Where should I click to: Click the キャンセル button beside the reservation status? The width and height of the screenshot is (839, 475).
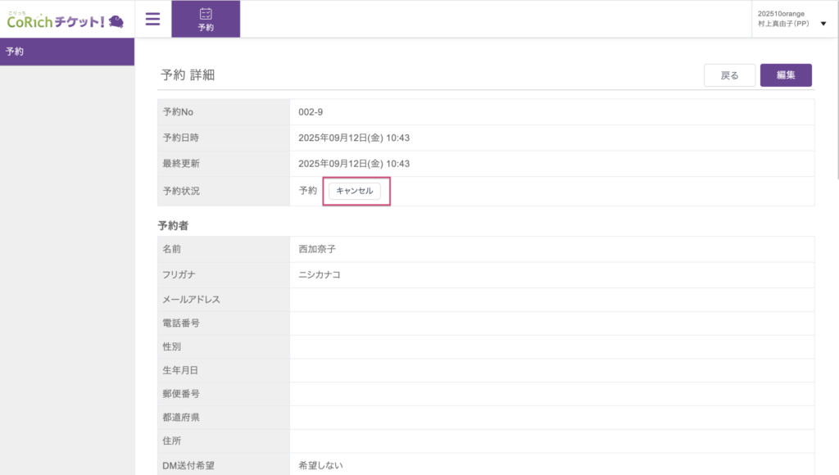(354, 191)
